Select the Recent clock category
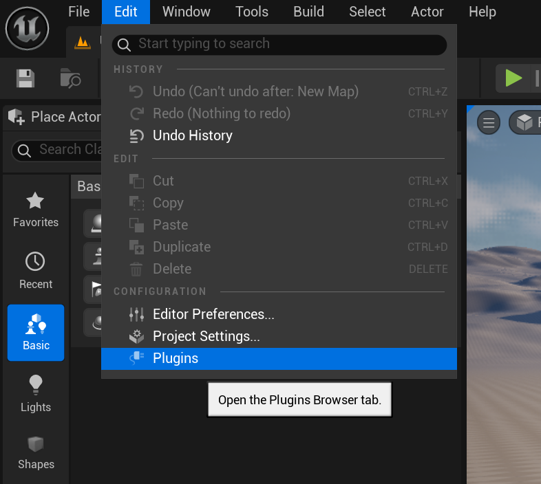Image resolution: width=541 pixels, height=484 pixels. coord(35,271)
